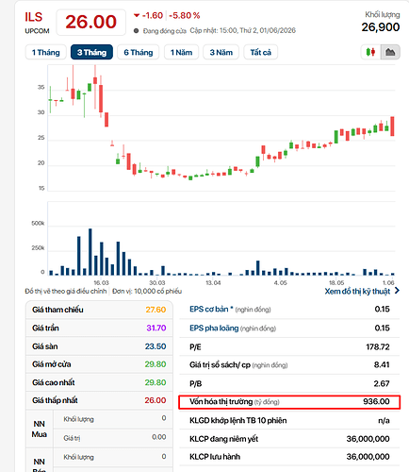
Task: Select the 6 Tháng time range
Action: pos(139,52)
